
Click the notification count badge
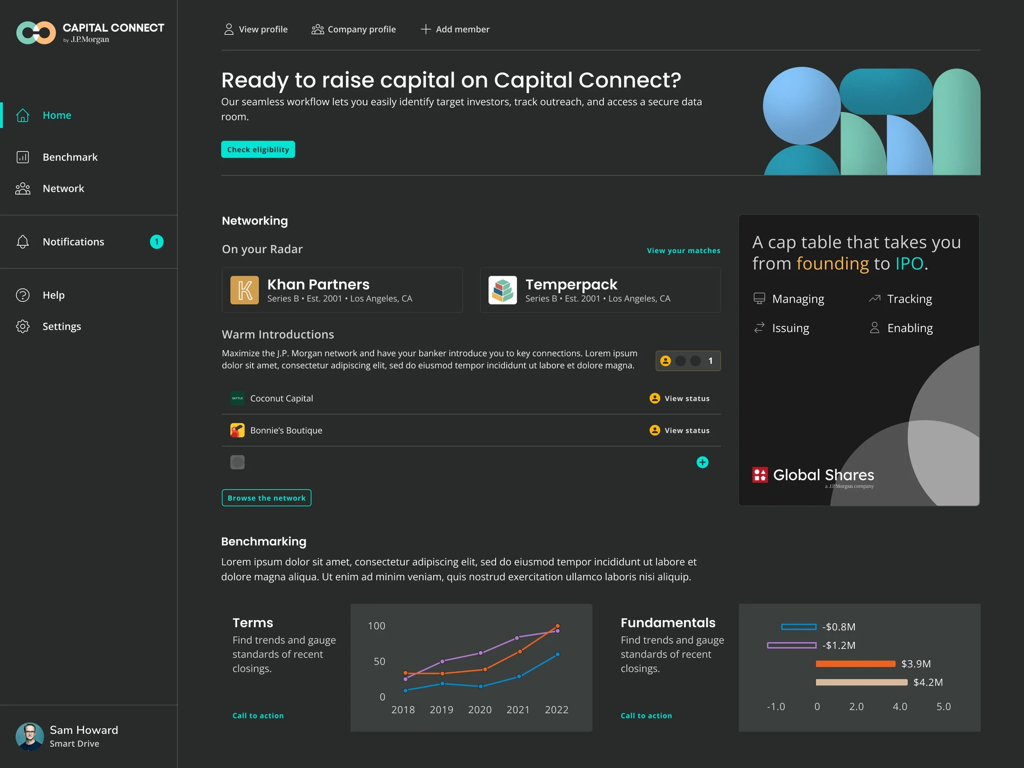tap(156, 242)
